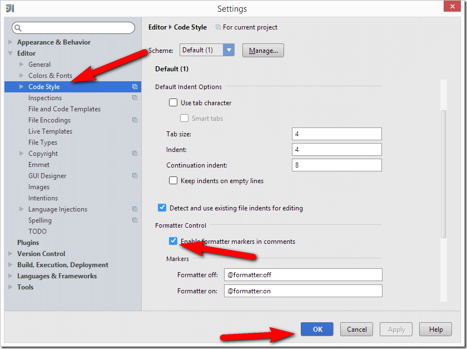Check Keep indents on empty lines
The width and height of the screenshot is (467, 349).
tap(173, 180)
